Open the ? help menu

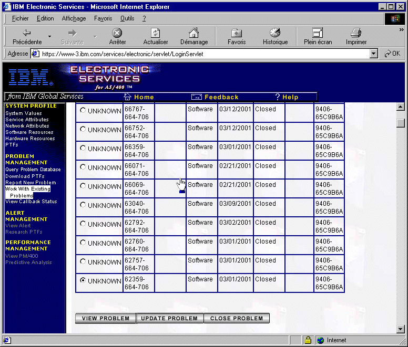tap(144, 18)
